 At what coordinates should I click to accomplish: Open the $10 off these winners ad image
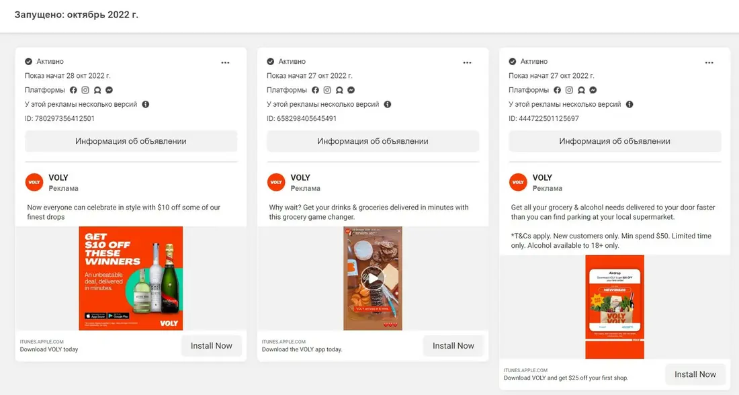click(130, 278)
